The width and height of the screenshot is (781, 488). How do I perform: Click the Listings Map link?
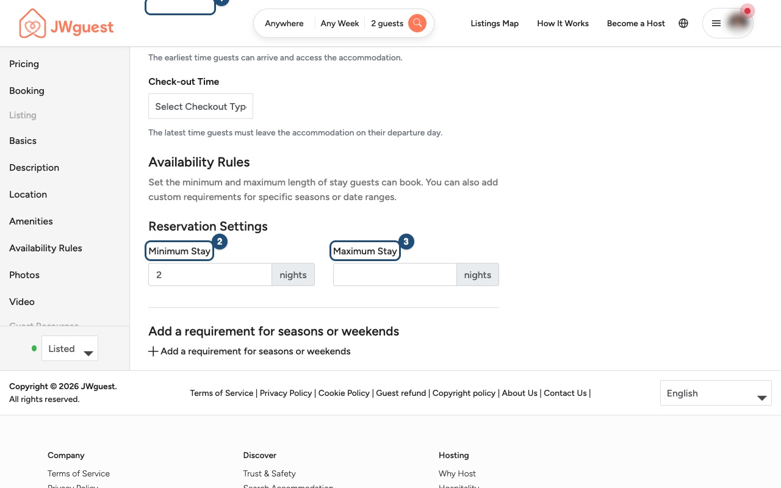[x=495, y=23]
